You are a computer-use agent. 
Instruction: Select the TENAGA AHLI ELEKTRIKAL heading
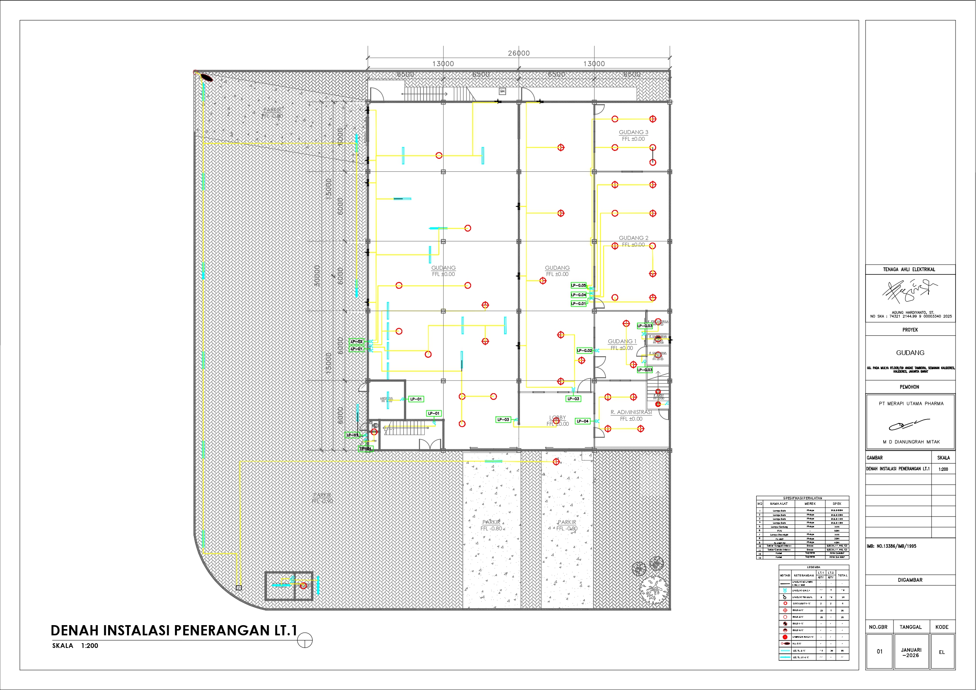coord(910,270)
